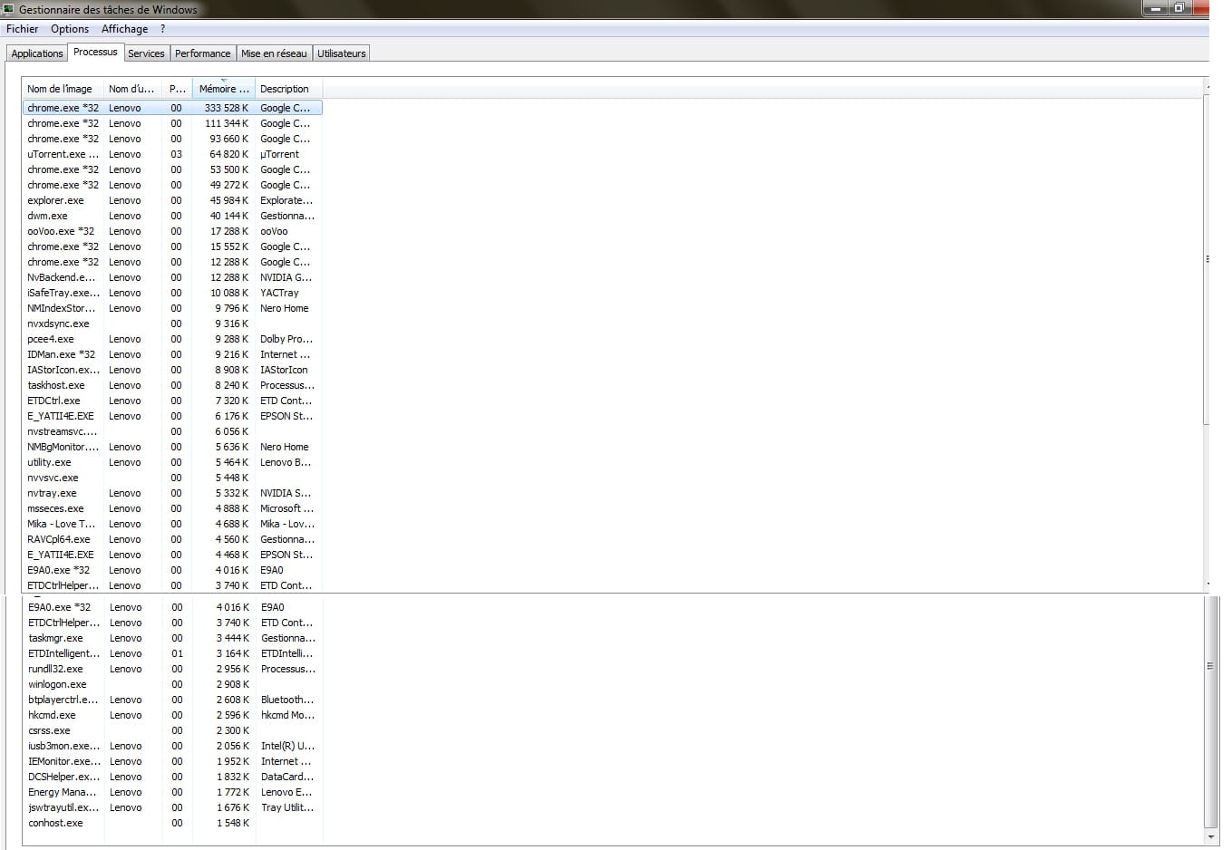Select the nvstreamsvc... process
Viewport: 1232px width, 850px height.
[172, 431]
